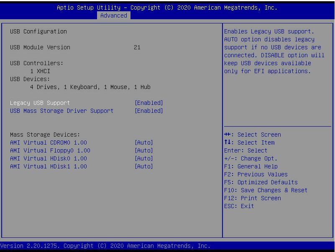Select the Advanced tab
Screen dimensions: 335x252
(x=113, y=15)
